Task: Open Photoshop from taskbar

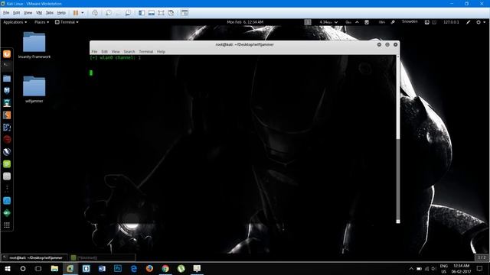Action: 118,268
